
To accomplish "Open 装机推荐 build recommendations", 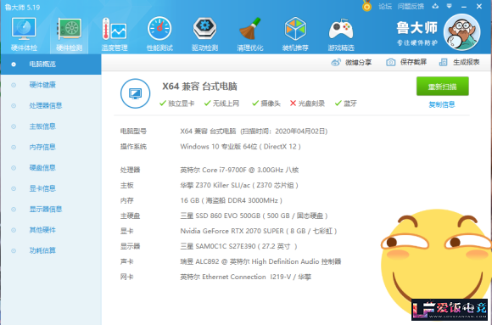I will click(x=295, y=34).
